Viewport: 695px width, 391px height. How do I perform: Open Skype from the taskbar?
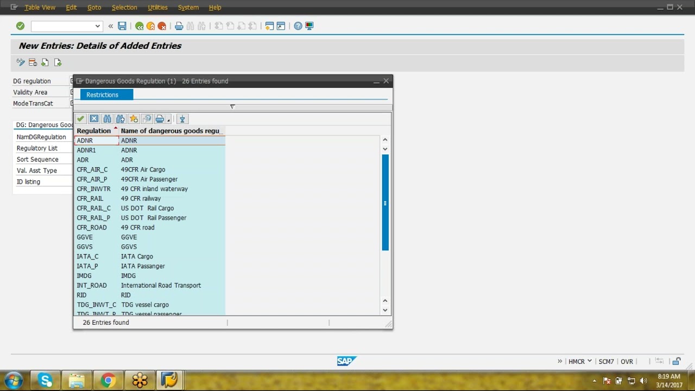click(x=46, y=381)
